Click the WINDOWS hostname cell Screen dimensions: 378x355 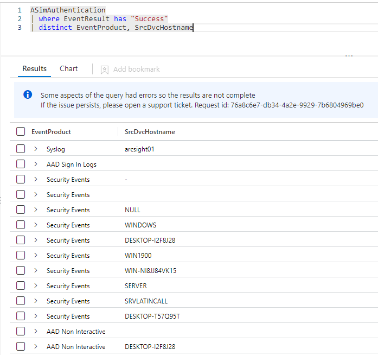pos(140,225)
